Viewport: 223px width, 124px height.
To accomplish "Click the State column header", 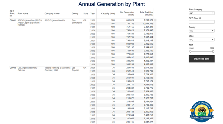I will tap(85, 14).
